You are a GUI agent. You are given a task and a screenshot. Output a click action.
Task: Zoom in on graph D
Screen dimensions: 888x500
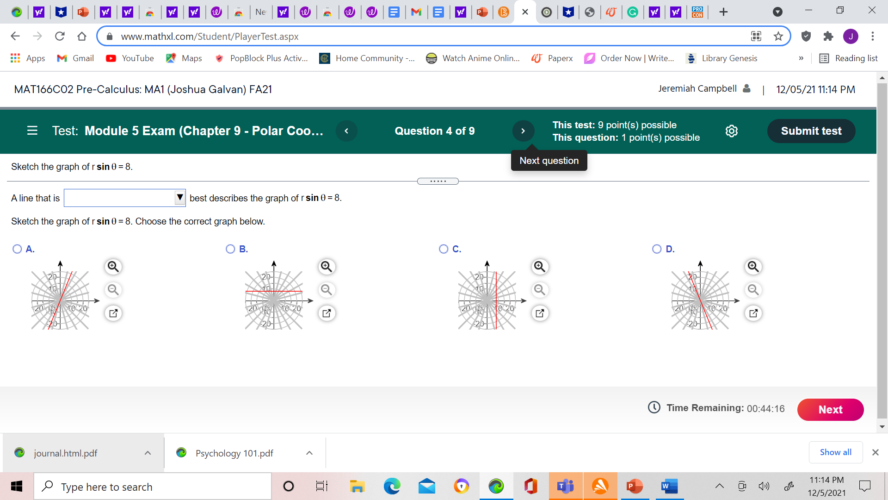pyautogui.click(x=753, y=267)
